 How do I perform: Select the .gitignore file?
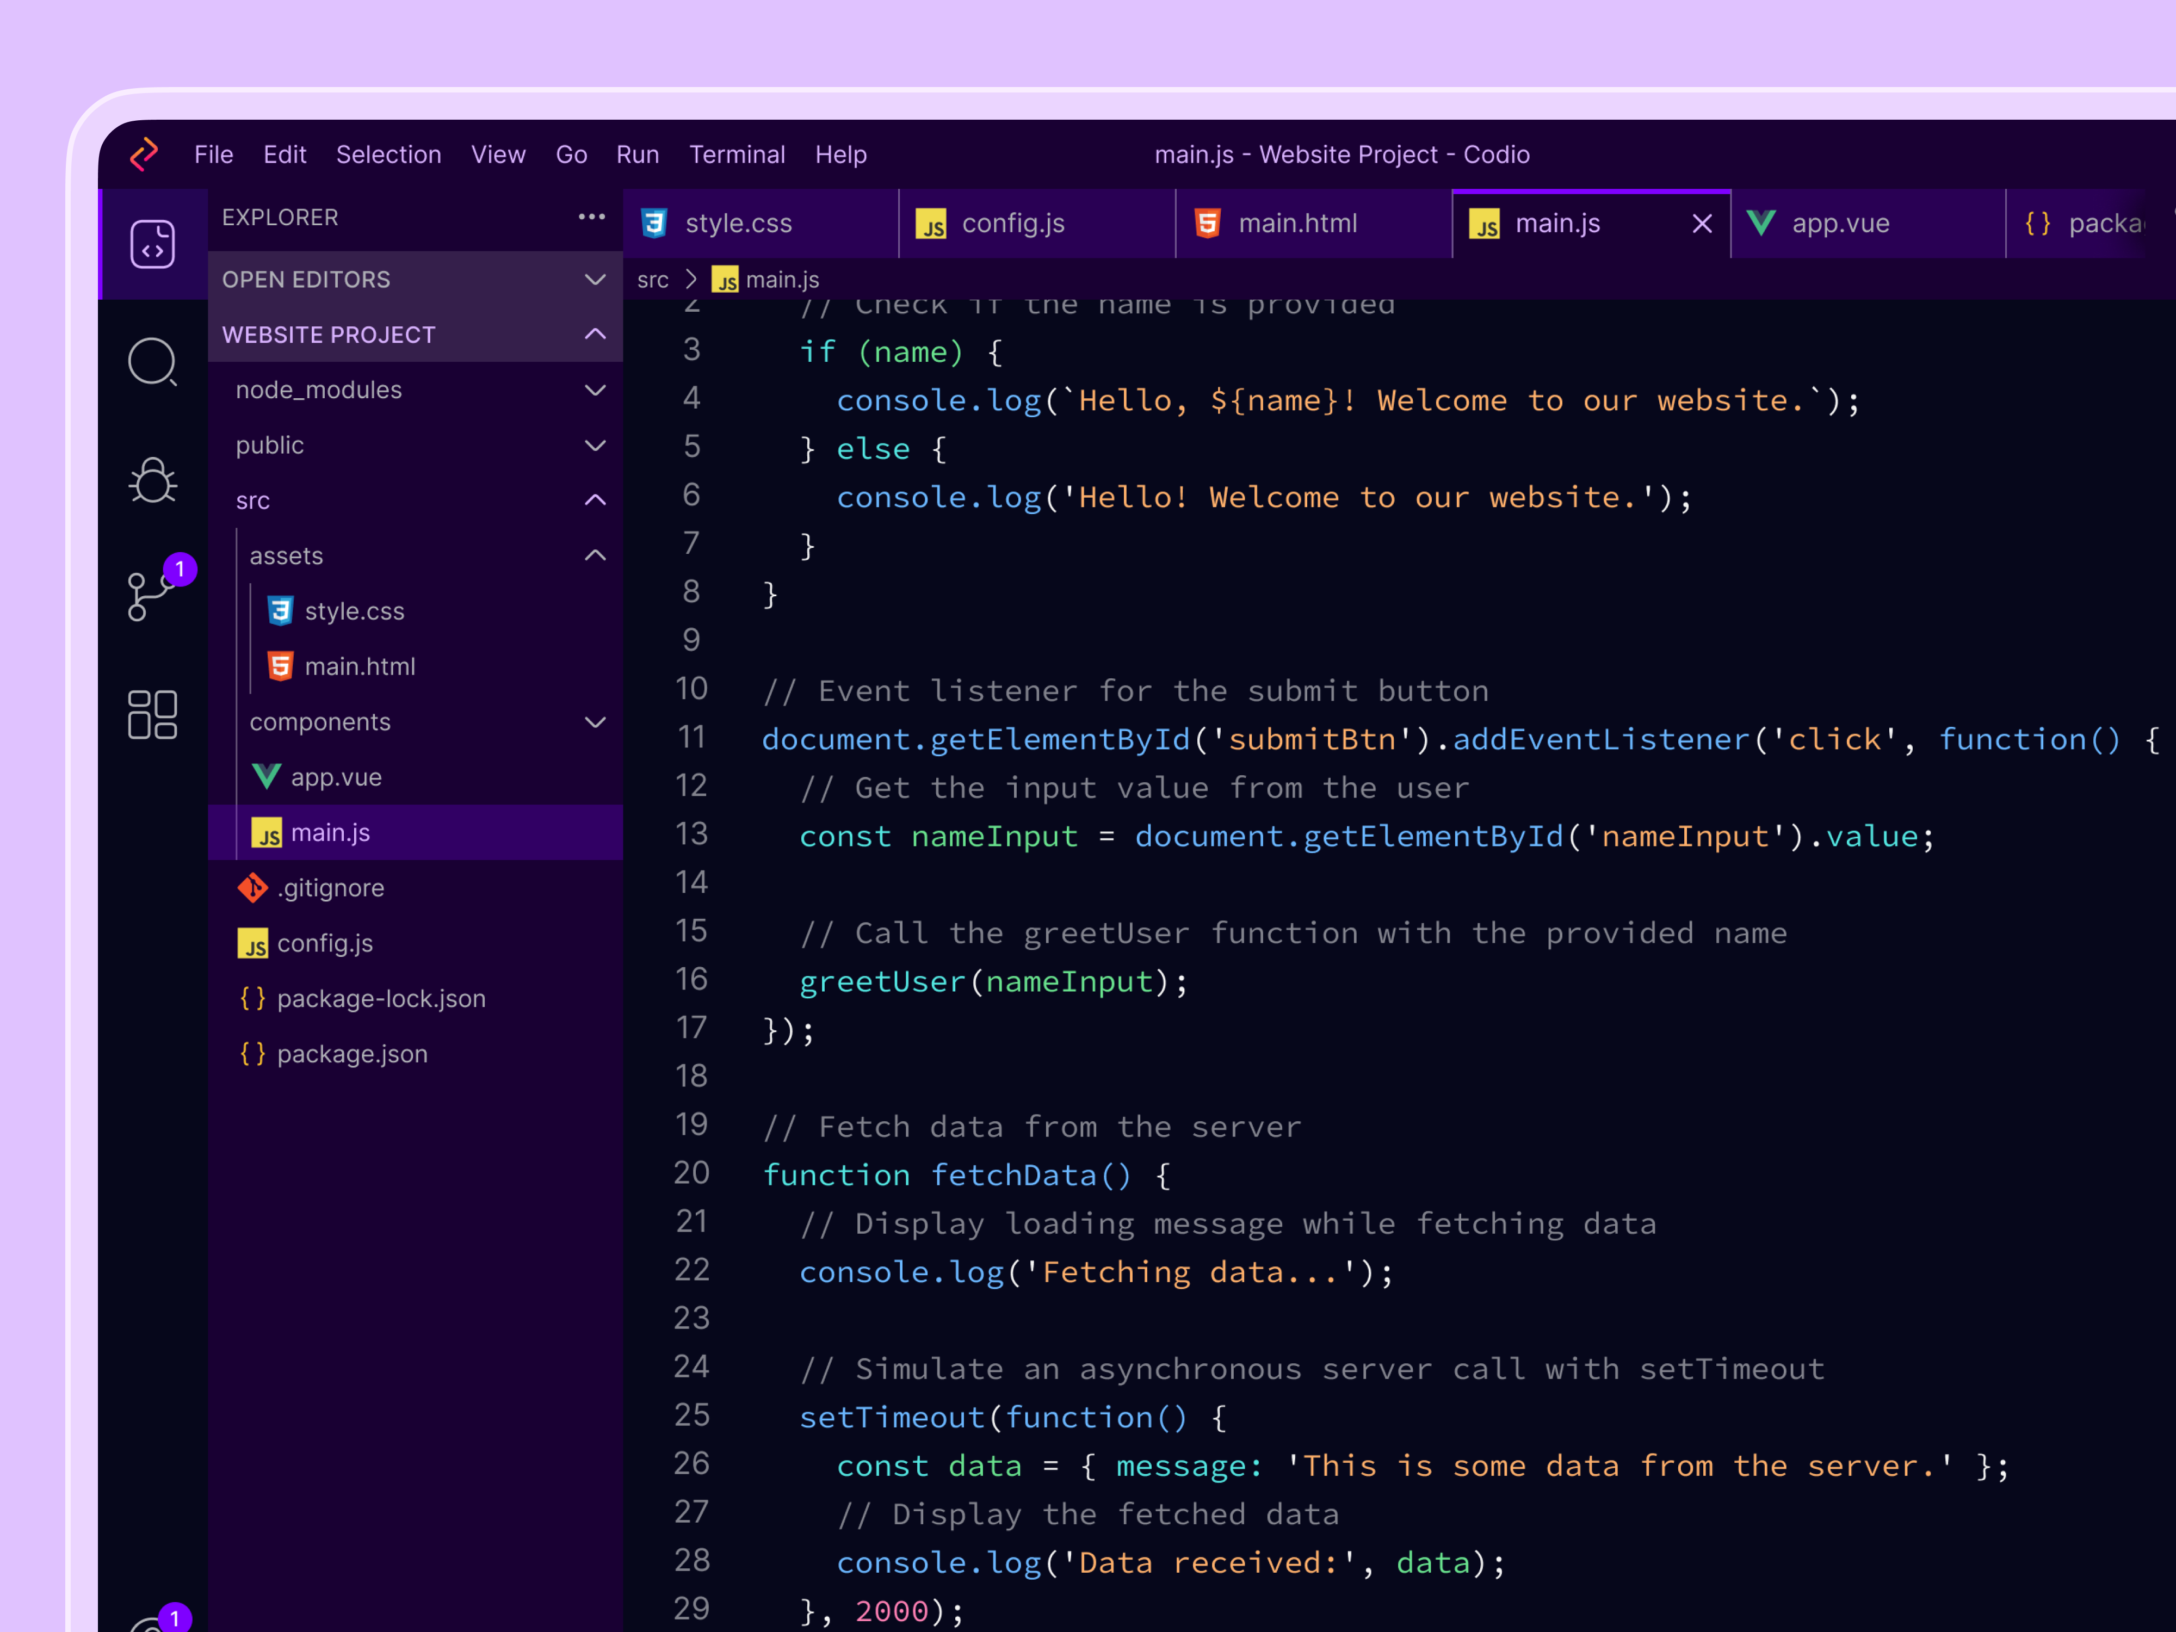(x=331, y=887)
